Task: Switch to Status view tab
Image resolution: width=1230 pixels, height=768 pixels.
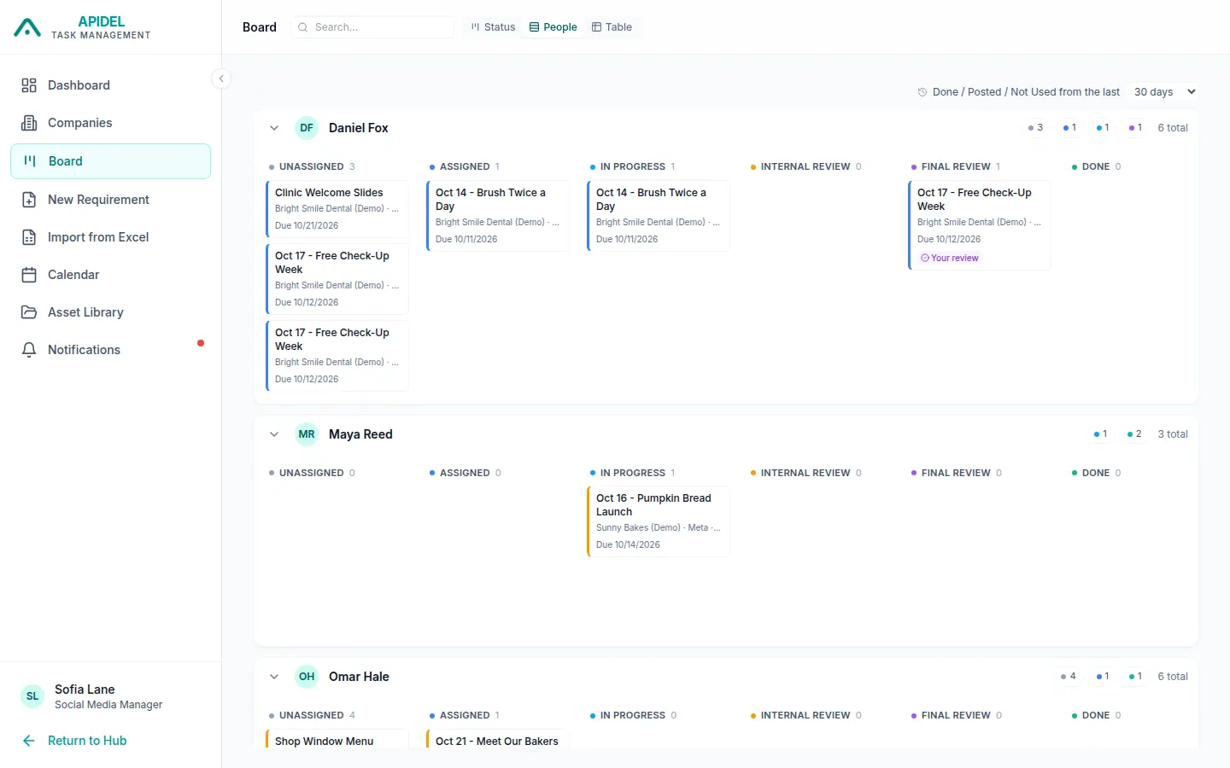Action: pyautogui.click(x=493, y=27)
